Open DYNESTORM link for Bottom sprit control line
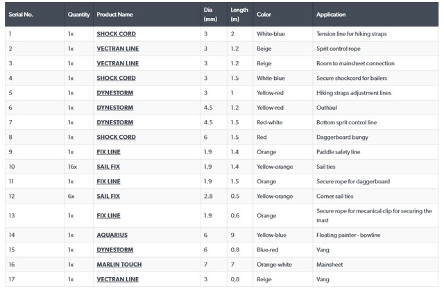This screenshot has width=444, height=291. pyautogui.click(x=114, y=122)
